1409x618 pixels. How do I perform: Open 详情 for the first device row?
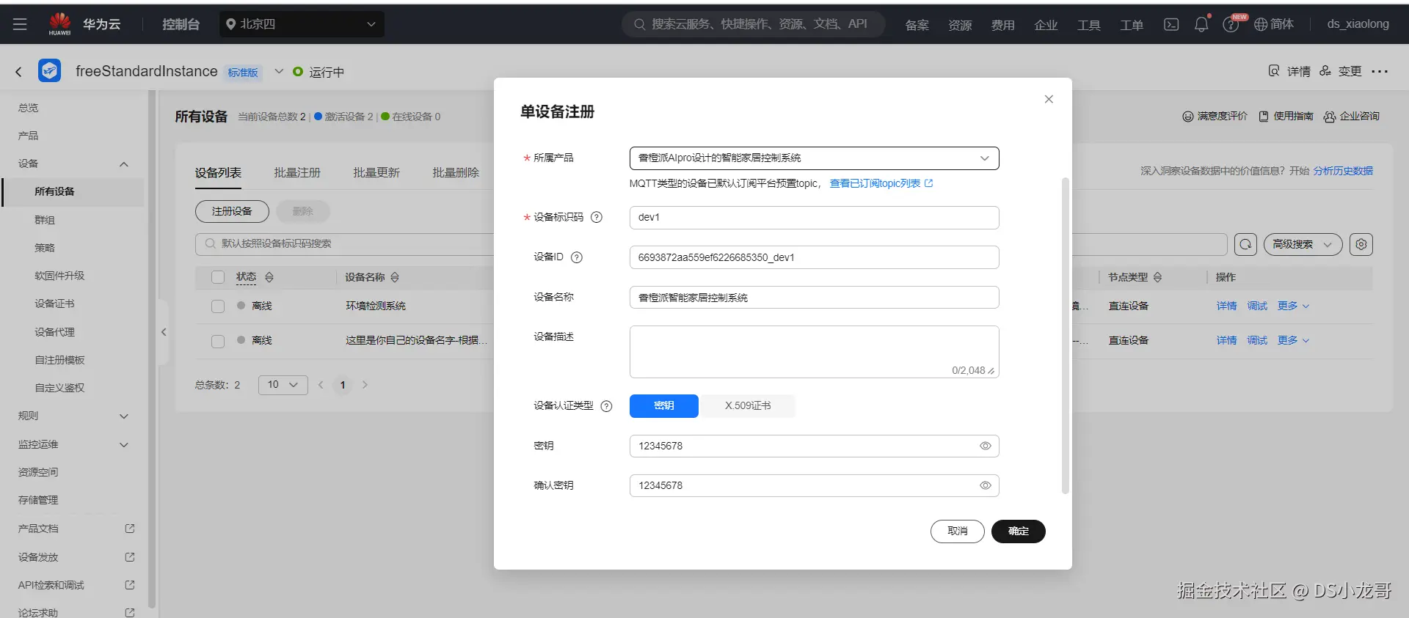1226,306
